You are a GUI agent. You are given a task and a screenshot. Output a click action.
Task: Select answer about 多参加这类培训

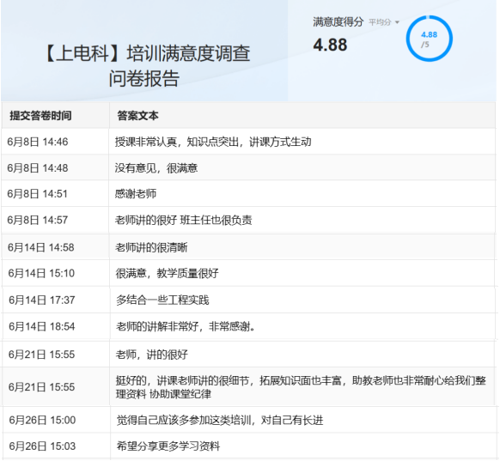pyautogui.click(x=220, y=420)
